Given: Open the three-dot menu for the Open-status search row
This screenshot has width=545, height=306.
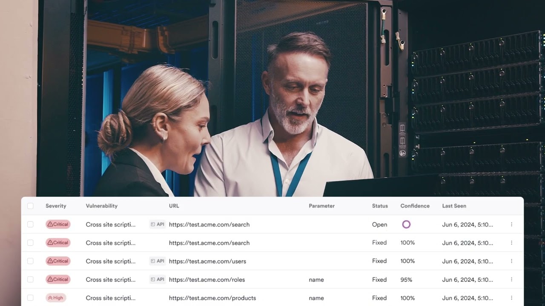Looking at the screenshot, I should click(511, 224).
